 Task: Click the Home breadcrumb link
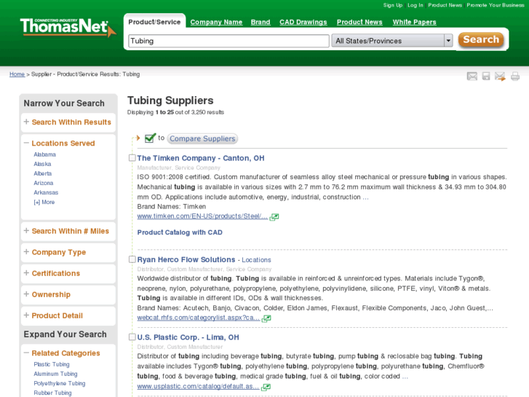click(17, 74)
